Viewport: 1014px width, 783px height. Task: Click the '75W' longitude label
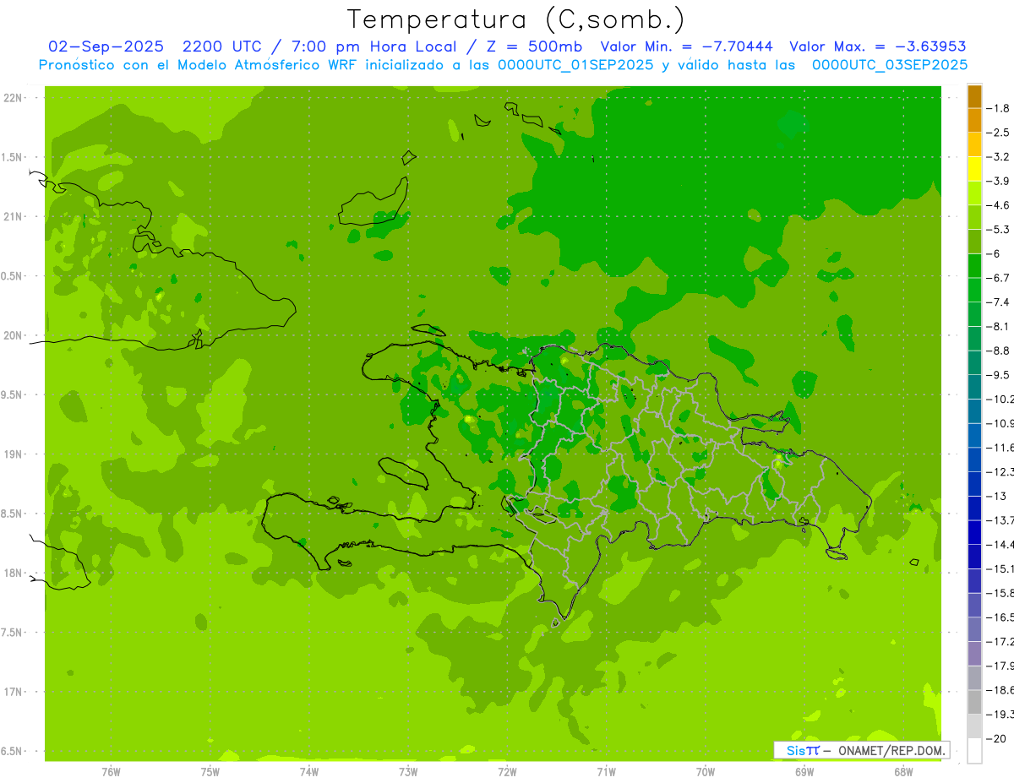[x=210, y=772]
